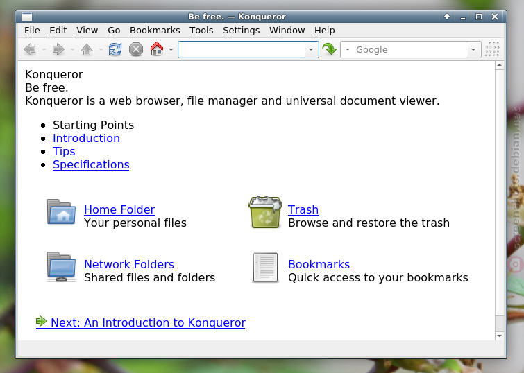Screen dimensions: 524x373
Task: Click the 'Be free.' line in the page
Action: pos(47,88)
